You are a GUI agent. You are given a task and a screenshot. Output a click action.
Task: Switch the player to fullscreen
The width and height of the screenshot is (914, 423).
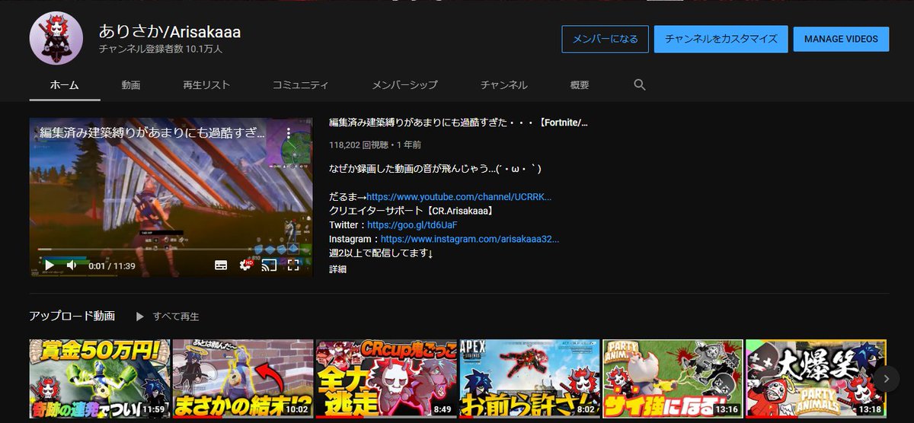(293, 265)
